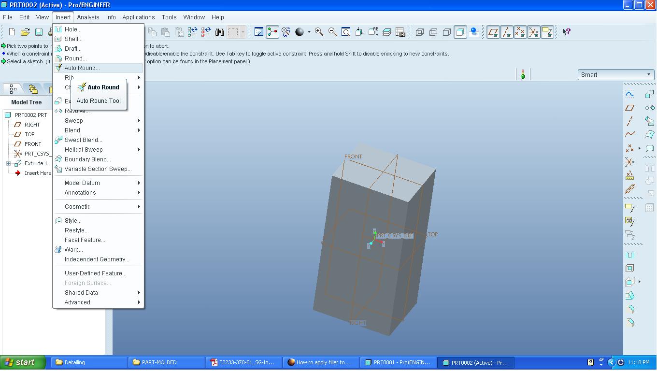Toggle coordinate systems display
The height and width of the screenshot is (371, 657).
[x=534, y=32]
